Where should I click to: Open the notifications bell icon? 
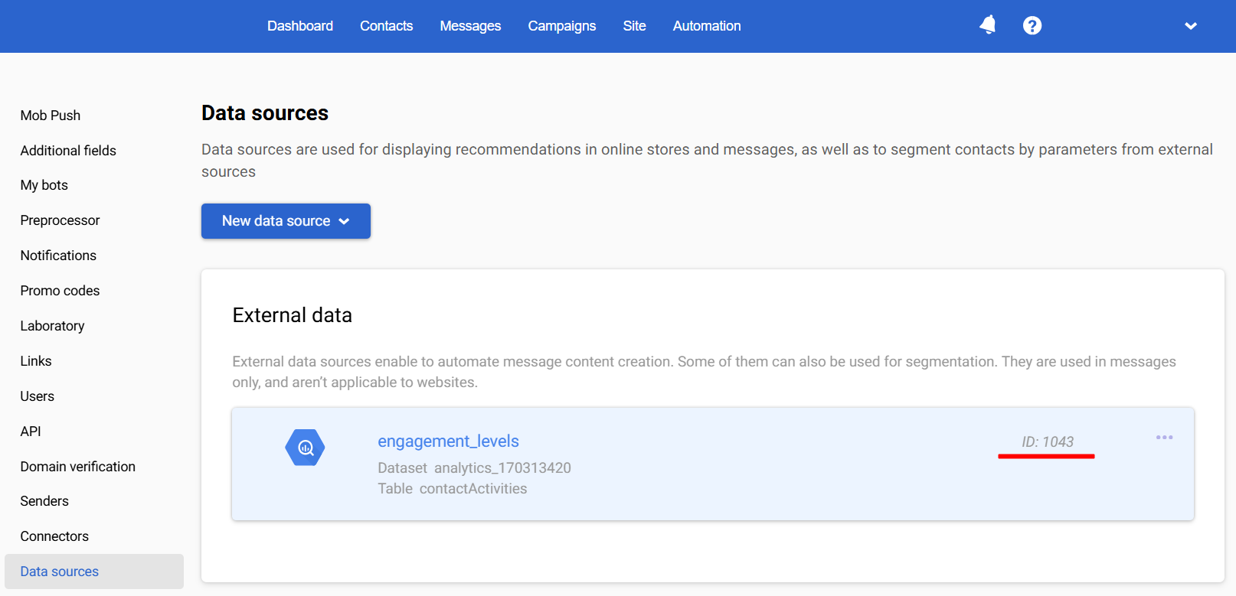[988, 25]
